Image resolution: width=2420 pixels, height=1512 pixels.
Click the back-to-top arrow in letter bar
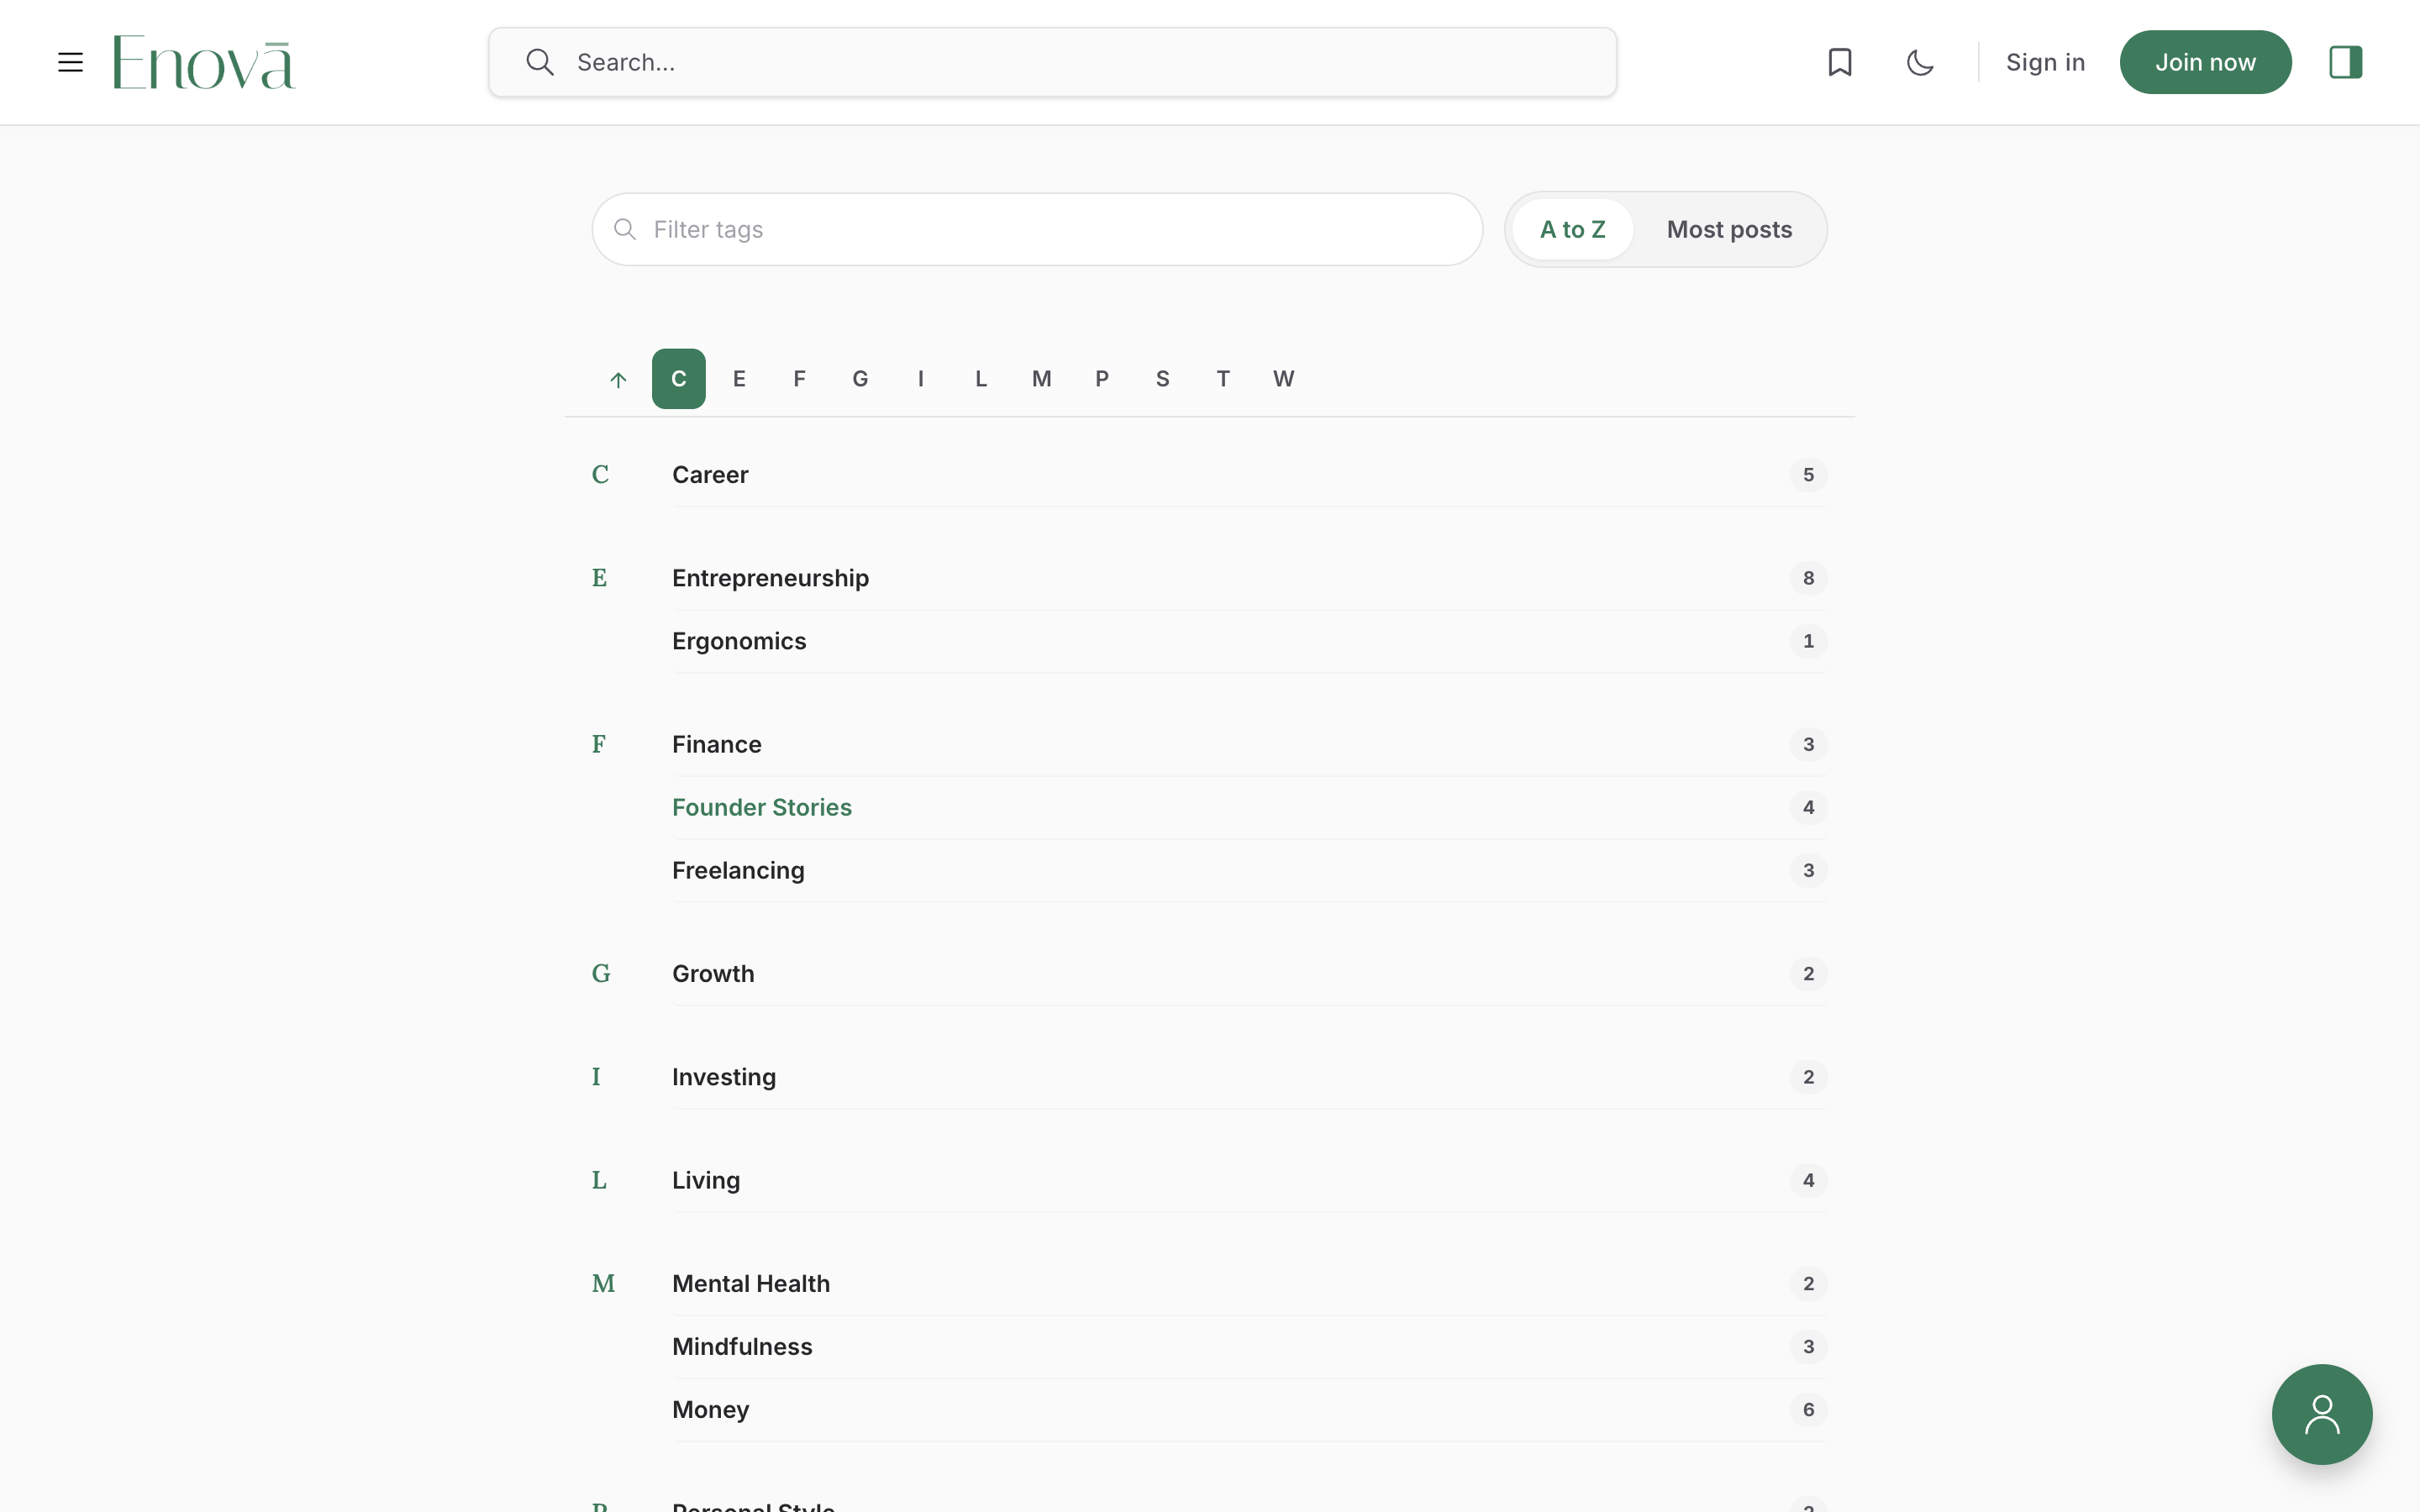618,379
